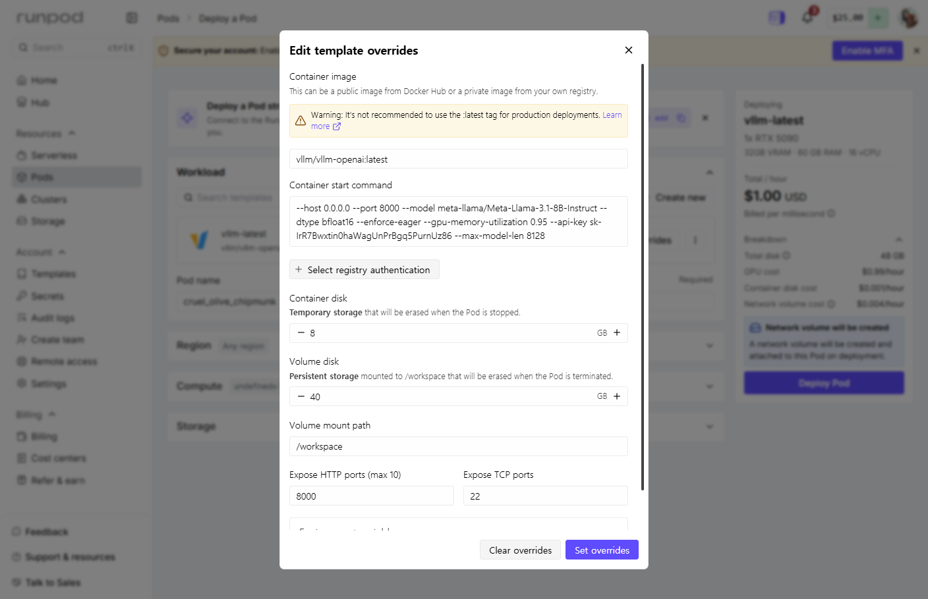Select registry authentication
This screenshot has width=928, height=599.
(x=364, y=270)
